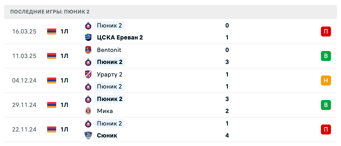341x146 pixels.
Task: Open the ЦСКА Ереван 2 team link
Action: point(120,37)
